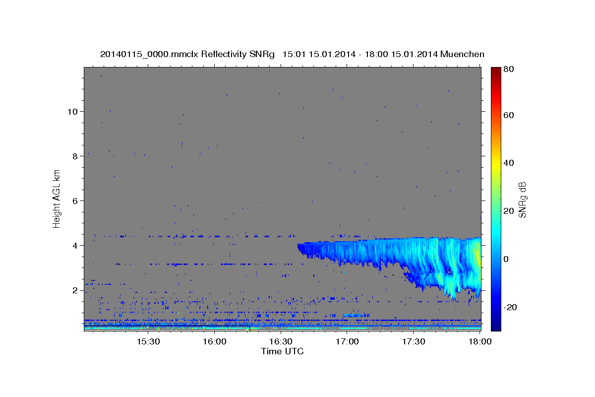Click the 16:00 time tick label
595x397 pixels.
215,342
